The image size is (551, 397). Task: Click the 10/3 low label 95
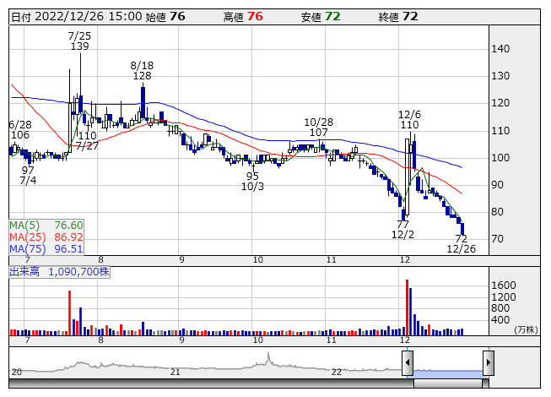pyautogui.click(x=252, y=176)
